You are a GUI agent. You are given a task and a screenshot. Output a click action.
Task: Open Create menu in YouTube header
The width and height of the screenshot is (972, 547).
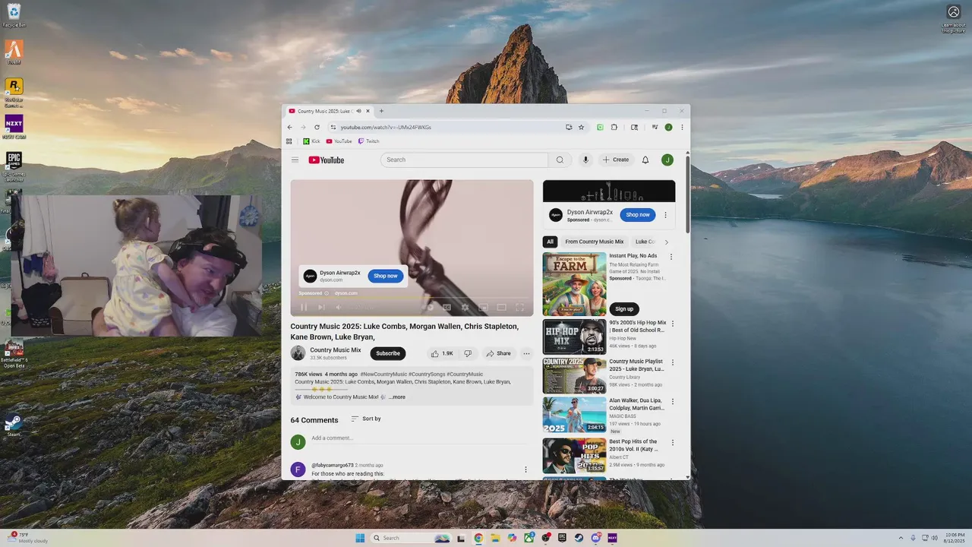tap(616, 160)
